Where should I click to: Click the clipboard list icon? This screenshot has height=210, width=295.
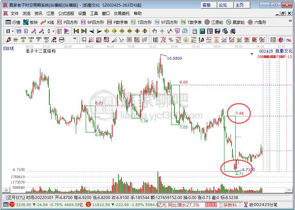26,31
